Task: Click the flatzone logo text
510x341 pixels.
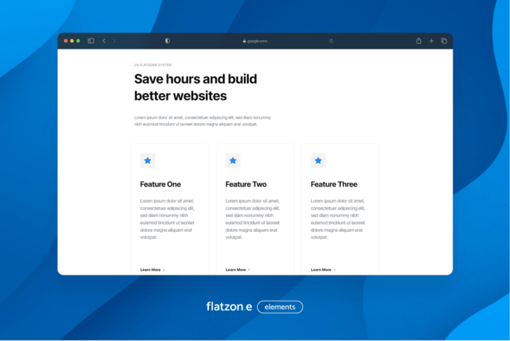Action: (x=229, y=307)
